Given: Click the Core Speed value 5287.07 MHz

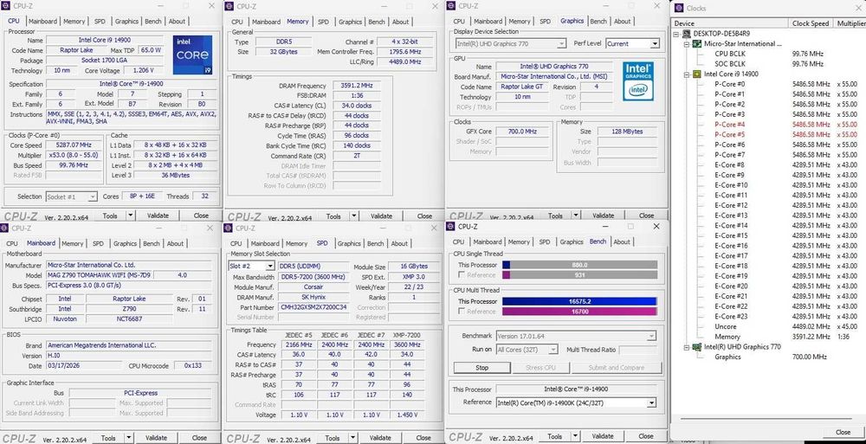Looking at the screenshot, I should click(73, 145).
